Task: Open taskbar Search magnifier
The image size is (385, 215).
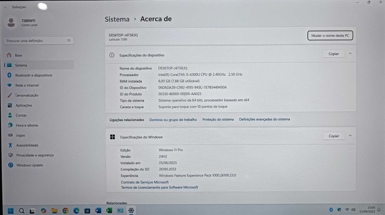Action: [22, 211]
